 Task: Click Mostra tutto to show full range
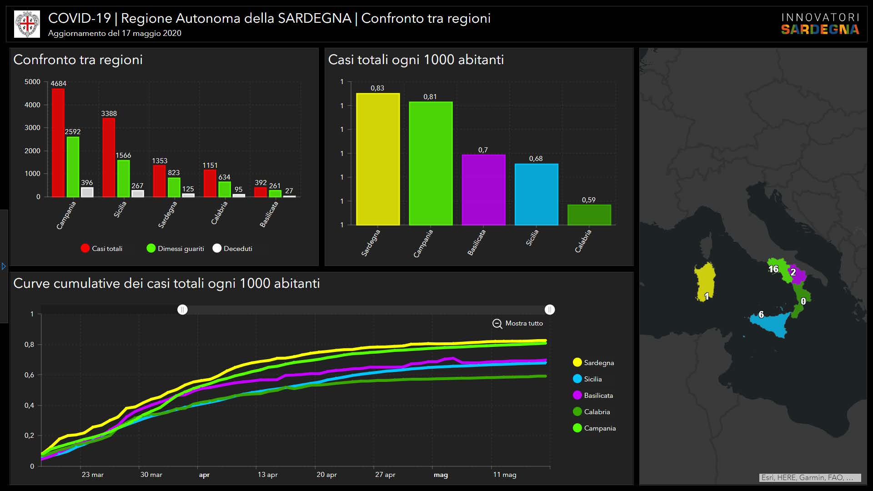point(524,323)
